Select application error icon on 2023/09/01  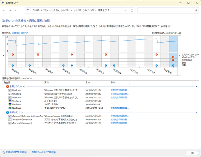pos(12,54)
